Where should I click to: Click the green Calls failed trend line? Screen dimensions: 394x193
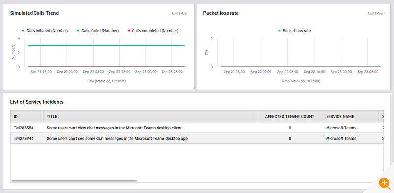106,45
